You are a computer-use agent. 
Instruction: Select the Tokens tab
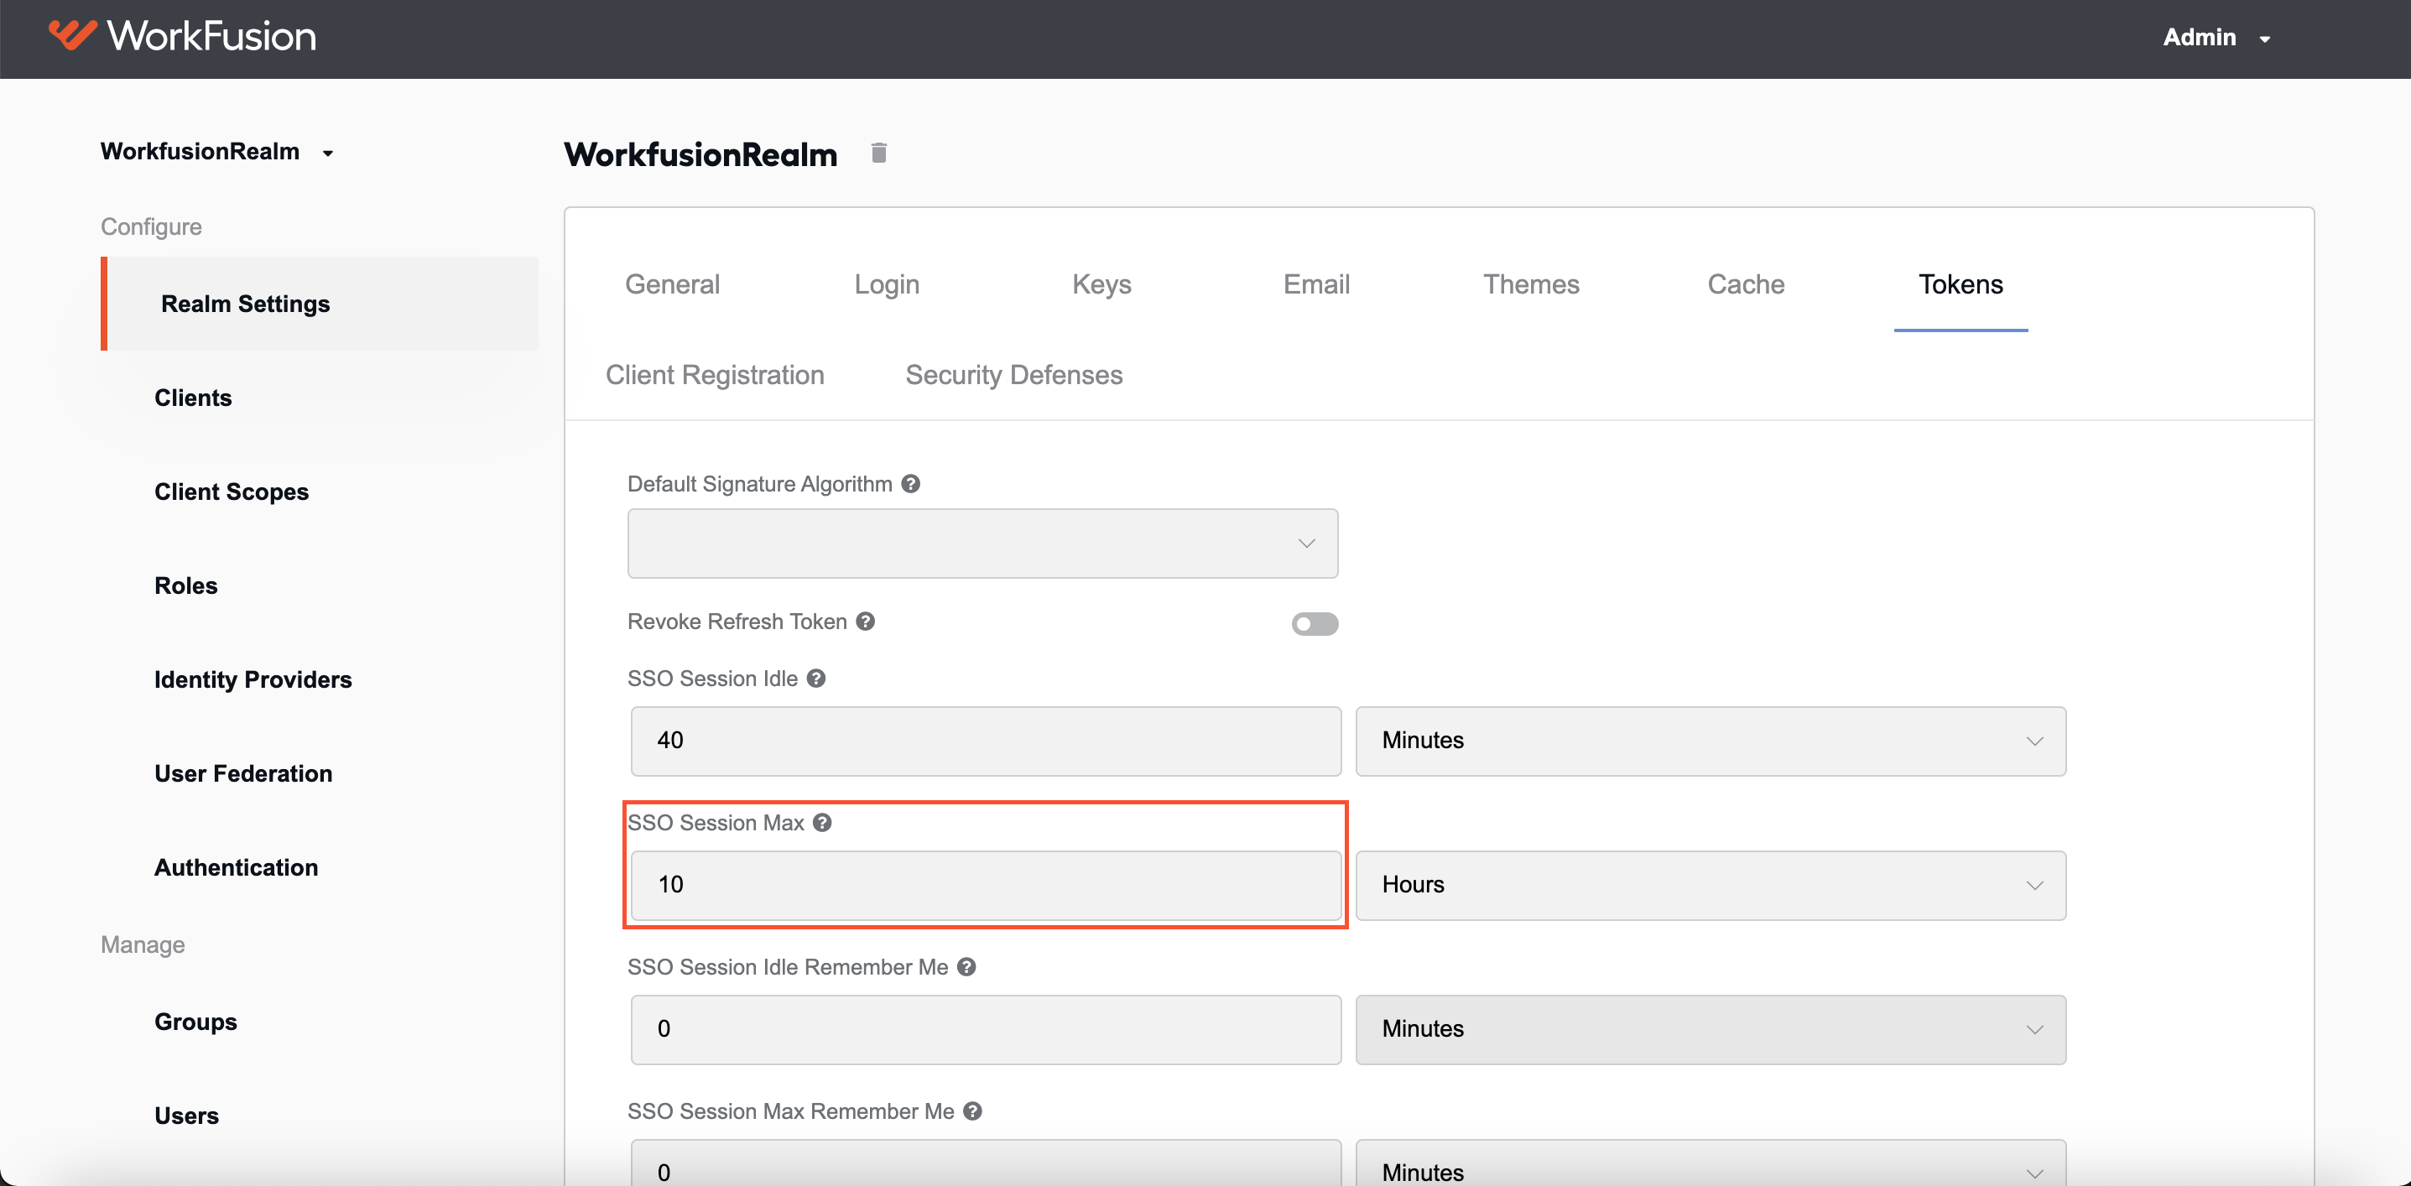click(x=1961, y=284)
